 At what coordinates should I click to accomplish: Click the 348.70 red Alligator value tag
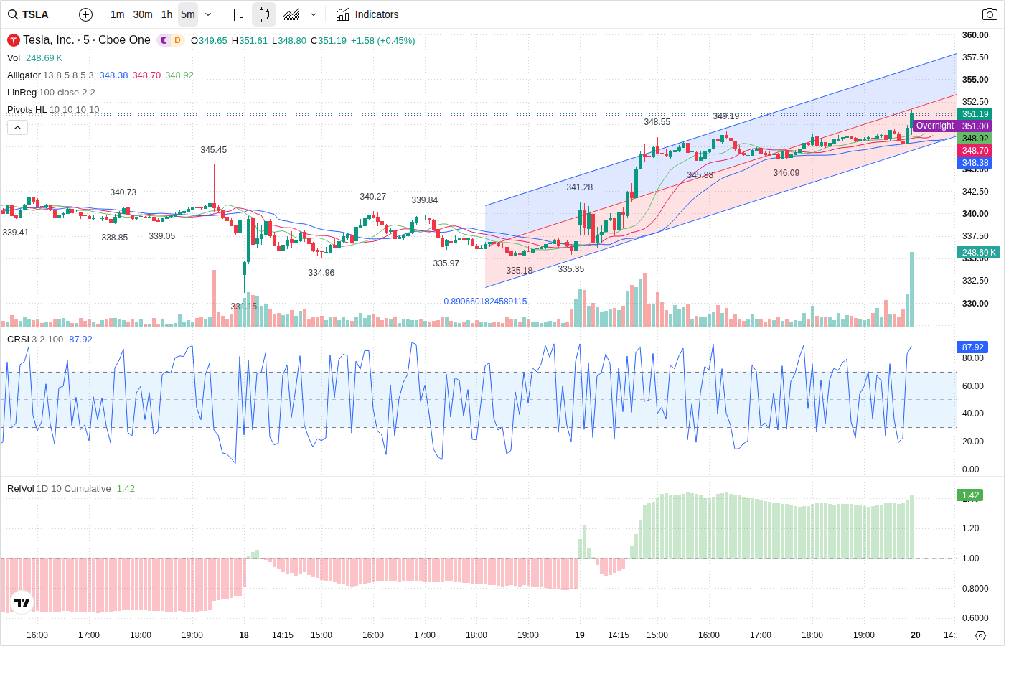click(975, 151)
